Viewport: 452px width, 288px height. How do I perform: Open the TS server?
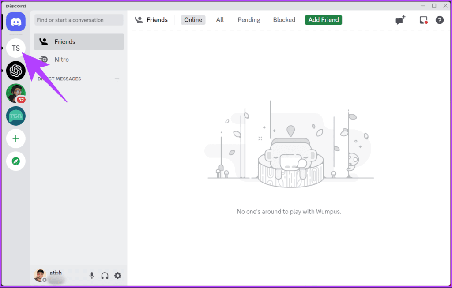click(16, 48)
